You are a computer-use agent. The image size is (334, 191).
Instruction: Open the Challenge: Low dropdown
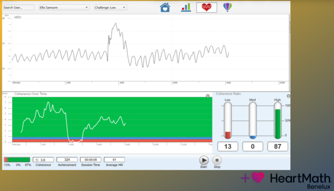[110, 7]
